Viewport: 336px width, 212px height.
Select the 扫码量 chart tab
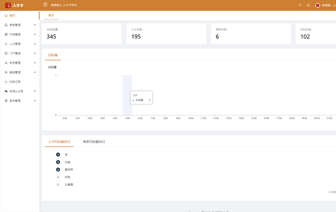click(x=53, y=55)
